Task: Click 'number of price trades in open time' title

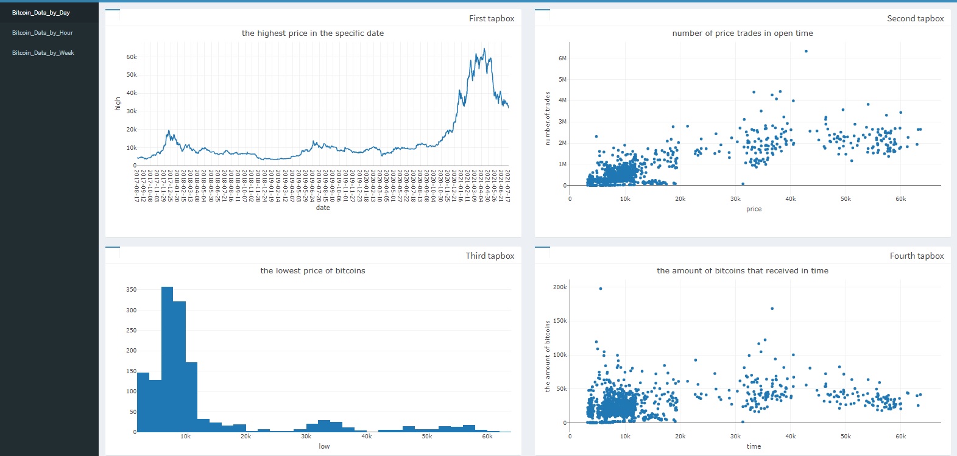Action: (743, 33)
